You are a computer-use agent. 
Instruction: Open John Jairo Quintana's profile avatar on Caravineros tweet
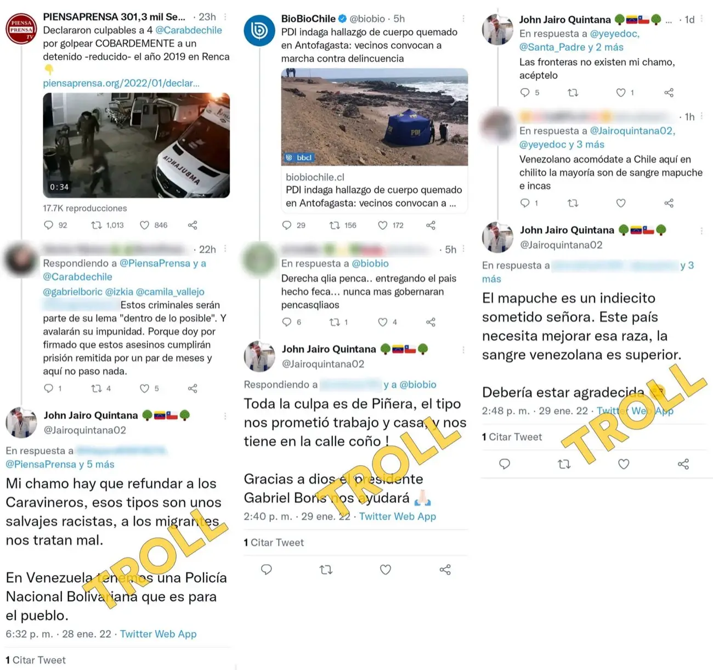click(21, 423)
